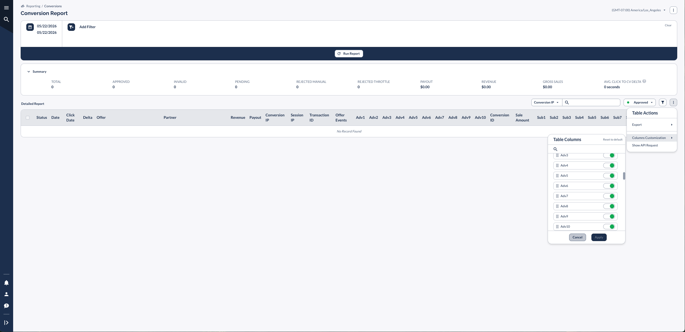This screenshot has height=332, width=685.
Task: Turn off the Adv8 column toggle
Action: (x=609, y=206)
